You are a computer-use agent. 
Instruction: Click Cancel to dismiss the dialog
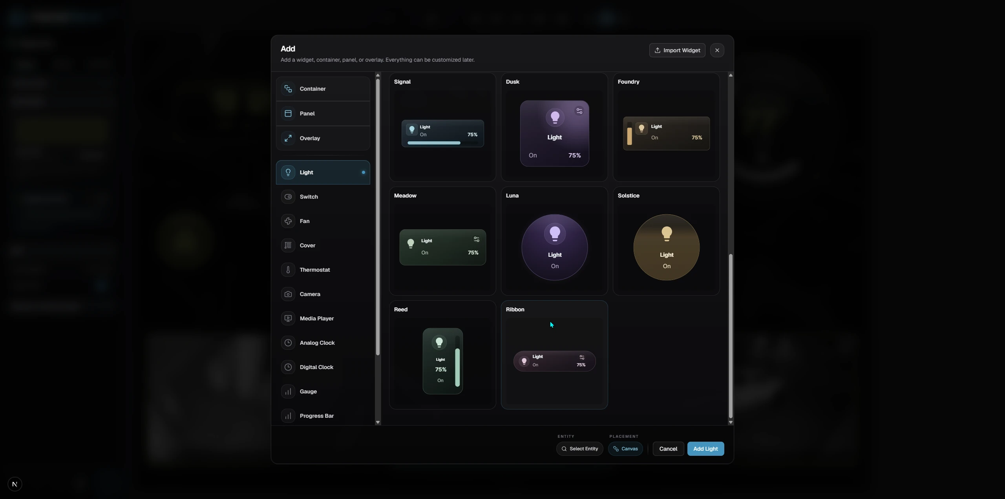click(x=668, y=449)
